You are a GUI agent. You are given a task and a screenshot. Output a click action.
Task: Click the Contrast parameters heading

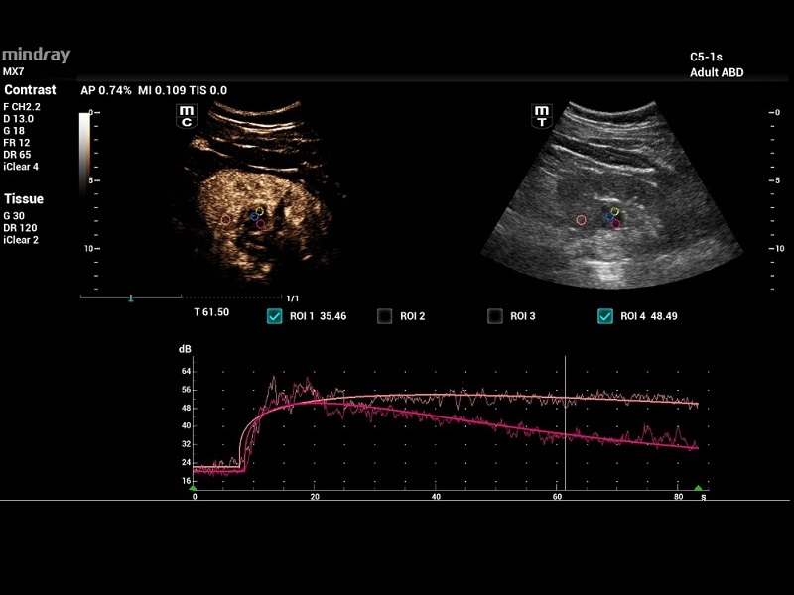(x=30, y=90)
